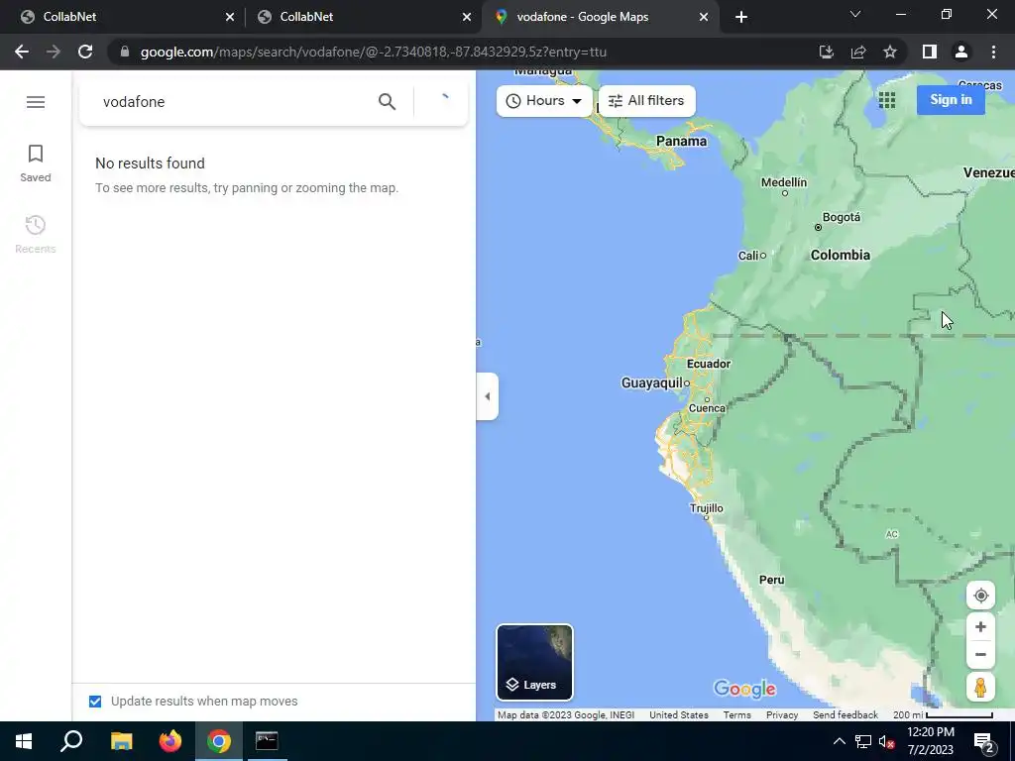1015x761 pixels.
Task: Open the taskbar clock showing 12:20 PM
Action: point(930,741)
